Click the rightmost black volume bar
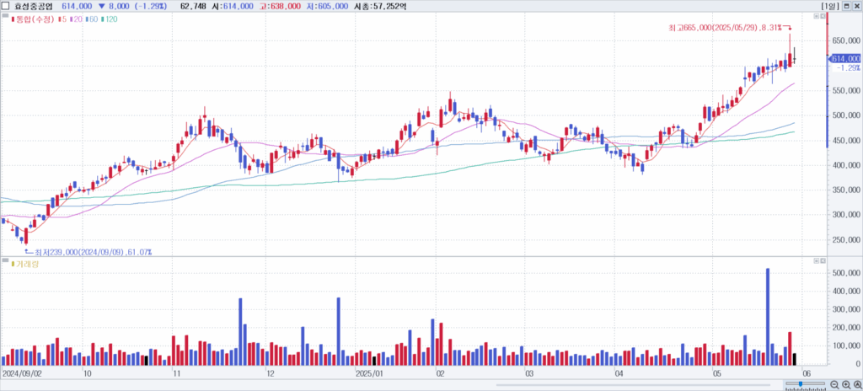 (x=794, y=360)
